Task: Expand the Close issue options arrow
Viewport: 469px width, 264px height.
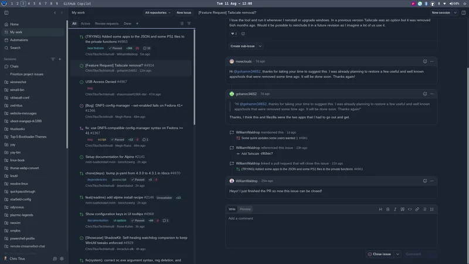Action: 397,254
